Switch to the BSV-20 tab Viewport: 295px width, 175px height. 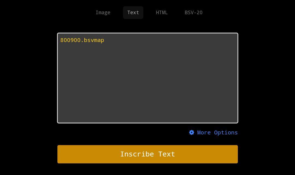(x=193, y=13)
